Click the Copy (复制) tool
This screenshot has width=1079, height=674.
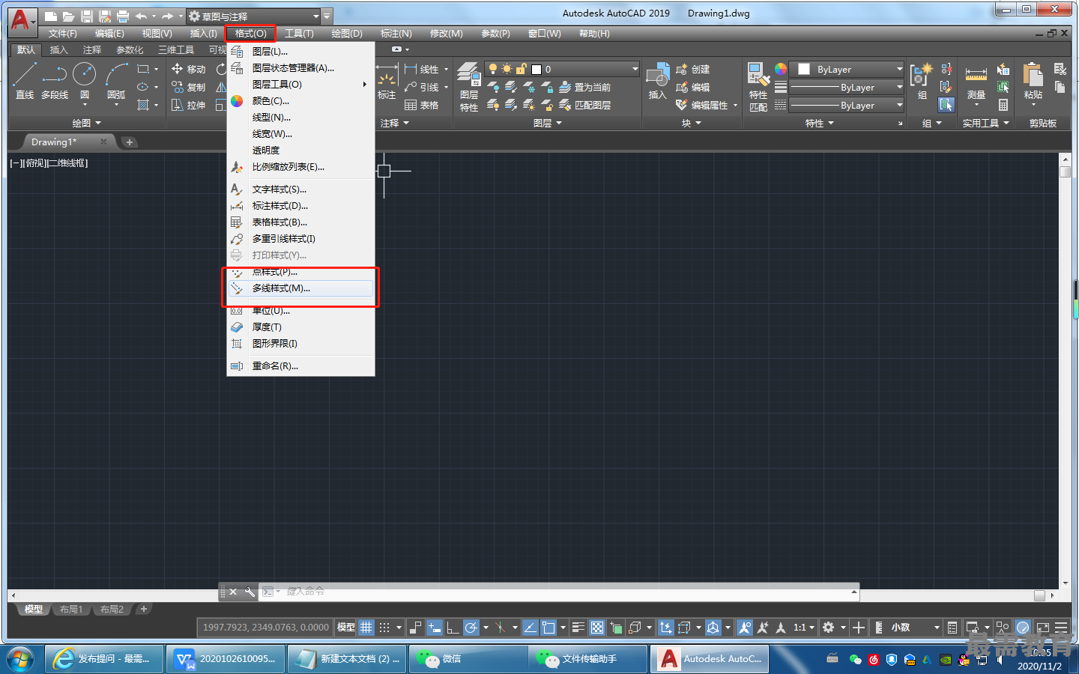point(189,87)
